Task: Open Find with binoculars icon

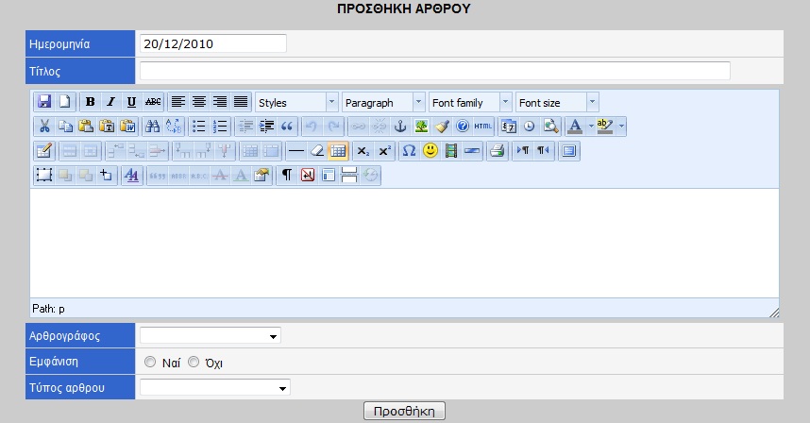Action: [152, 126]
